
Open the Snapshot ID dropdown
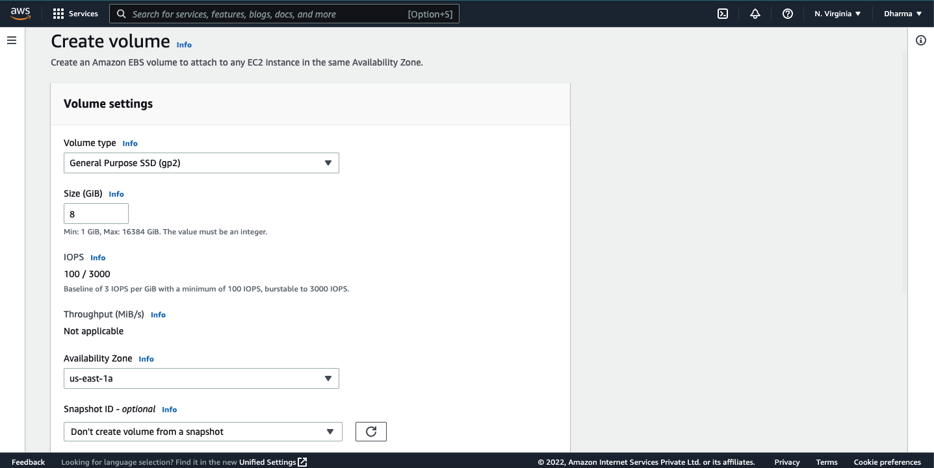(x=203, y=432)
